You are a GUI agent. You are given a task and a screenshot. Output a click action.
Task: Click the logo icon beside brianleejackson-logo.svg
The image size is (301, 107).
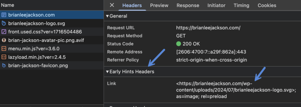4,24
